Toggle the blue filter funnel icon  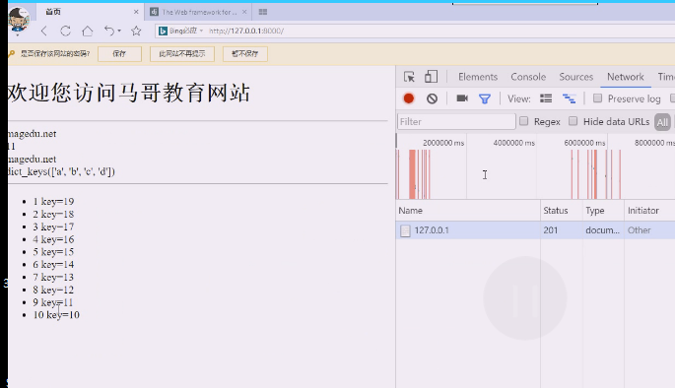pyautogui.click(x=485, y=98)
